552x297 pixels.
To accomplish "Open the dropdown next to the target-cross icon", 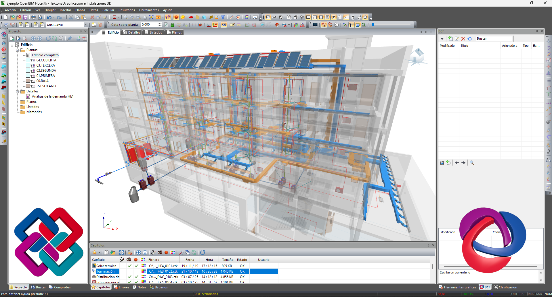I will point(289,25).
